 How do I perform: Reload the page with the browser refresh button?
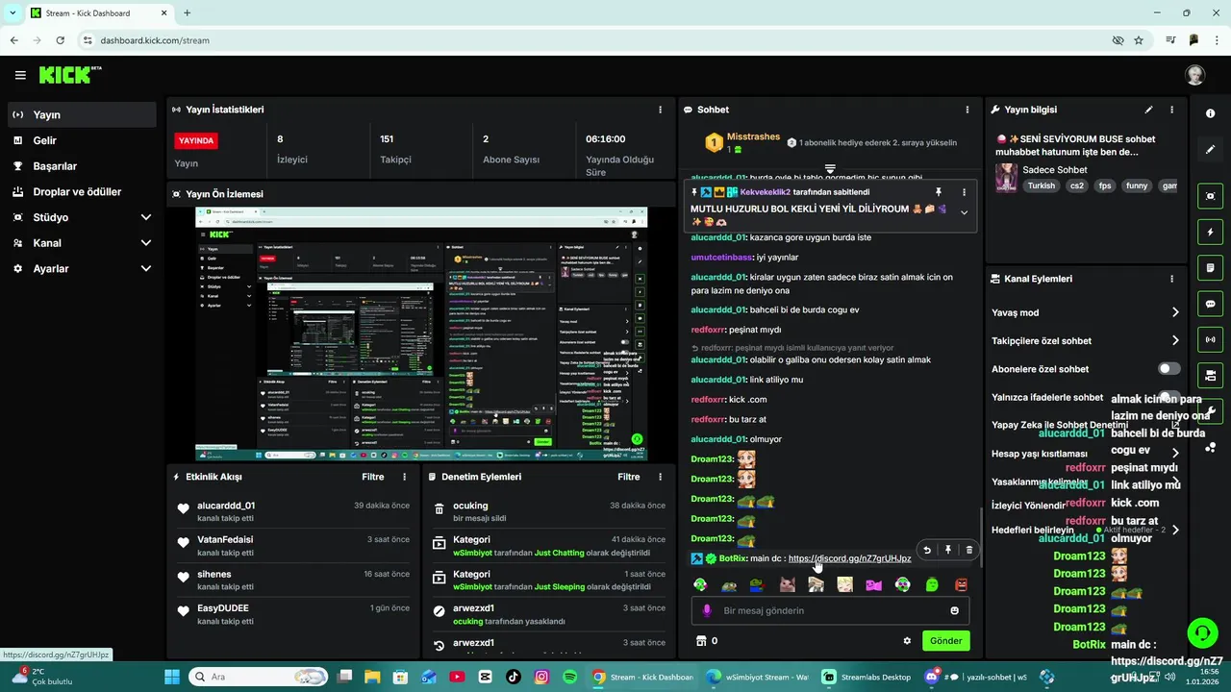click(x=61, y=40)
